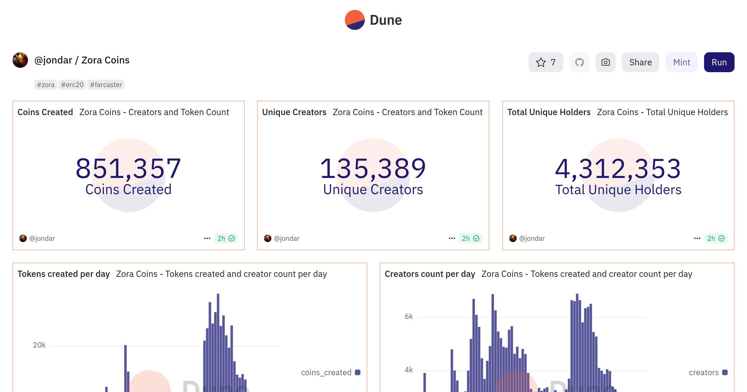Select the #erc20 tag
Screen dimensions: 747x392
pyautogui.click(x=72, y=85)
